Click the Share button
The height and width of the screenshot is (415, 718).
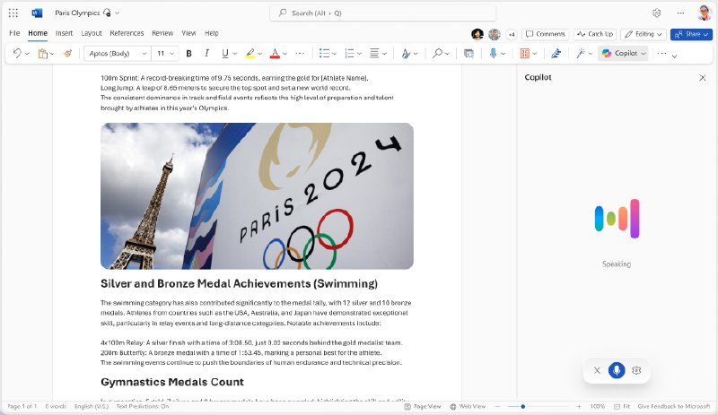691,34
